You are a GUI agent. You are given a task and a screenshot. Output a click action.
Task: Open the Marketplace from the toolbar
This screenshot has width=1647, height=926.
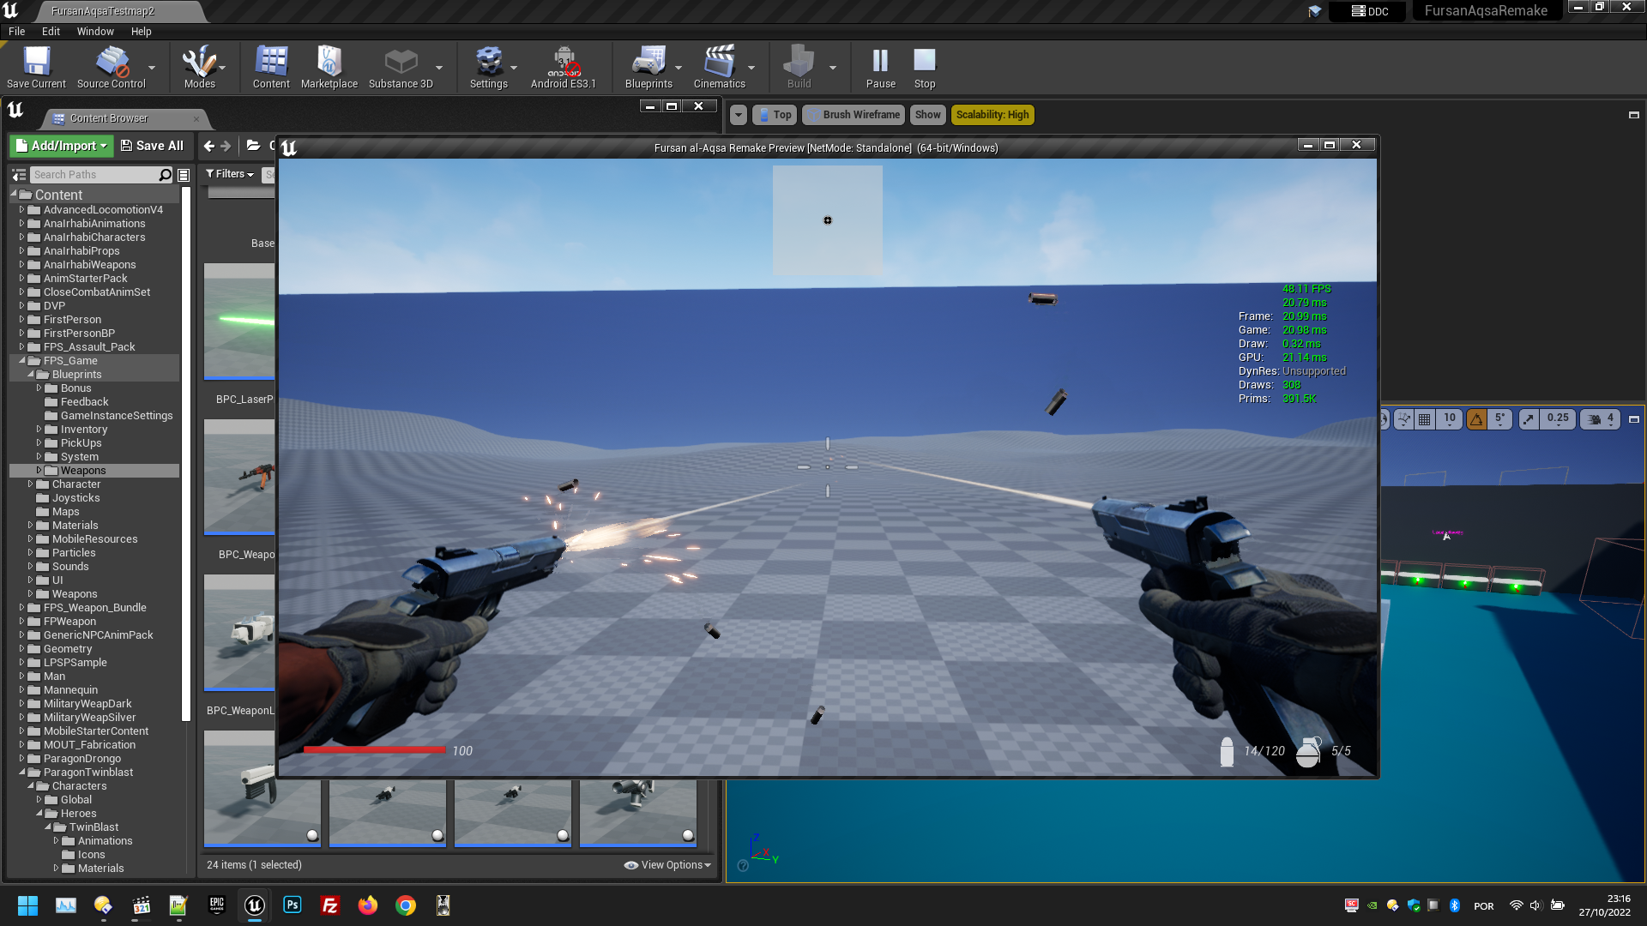tap(329, 67)
